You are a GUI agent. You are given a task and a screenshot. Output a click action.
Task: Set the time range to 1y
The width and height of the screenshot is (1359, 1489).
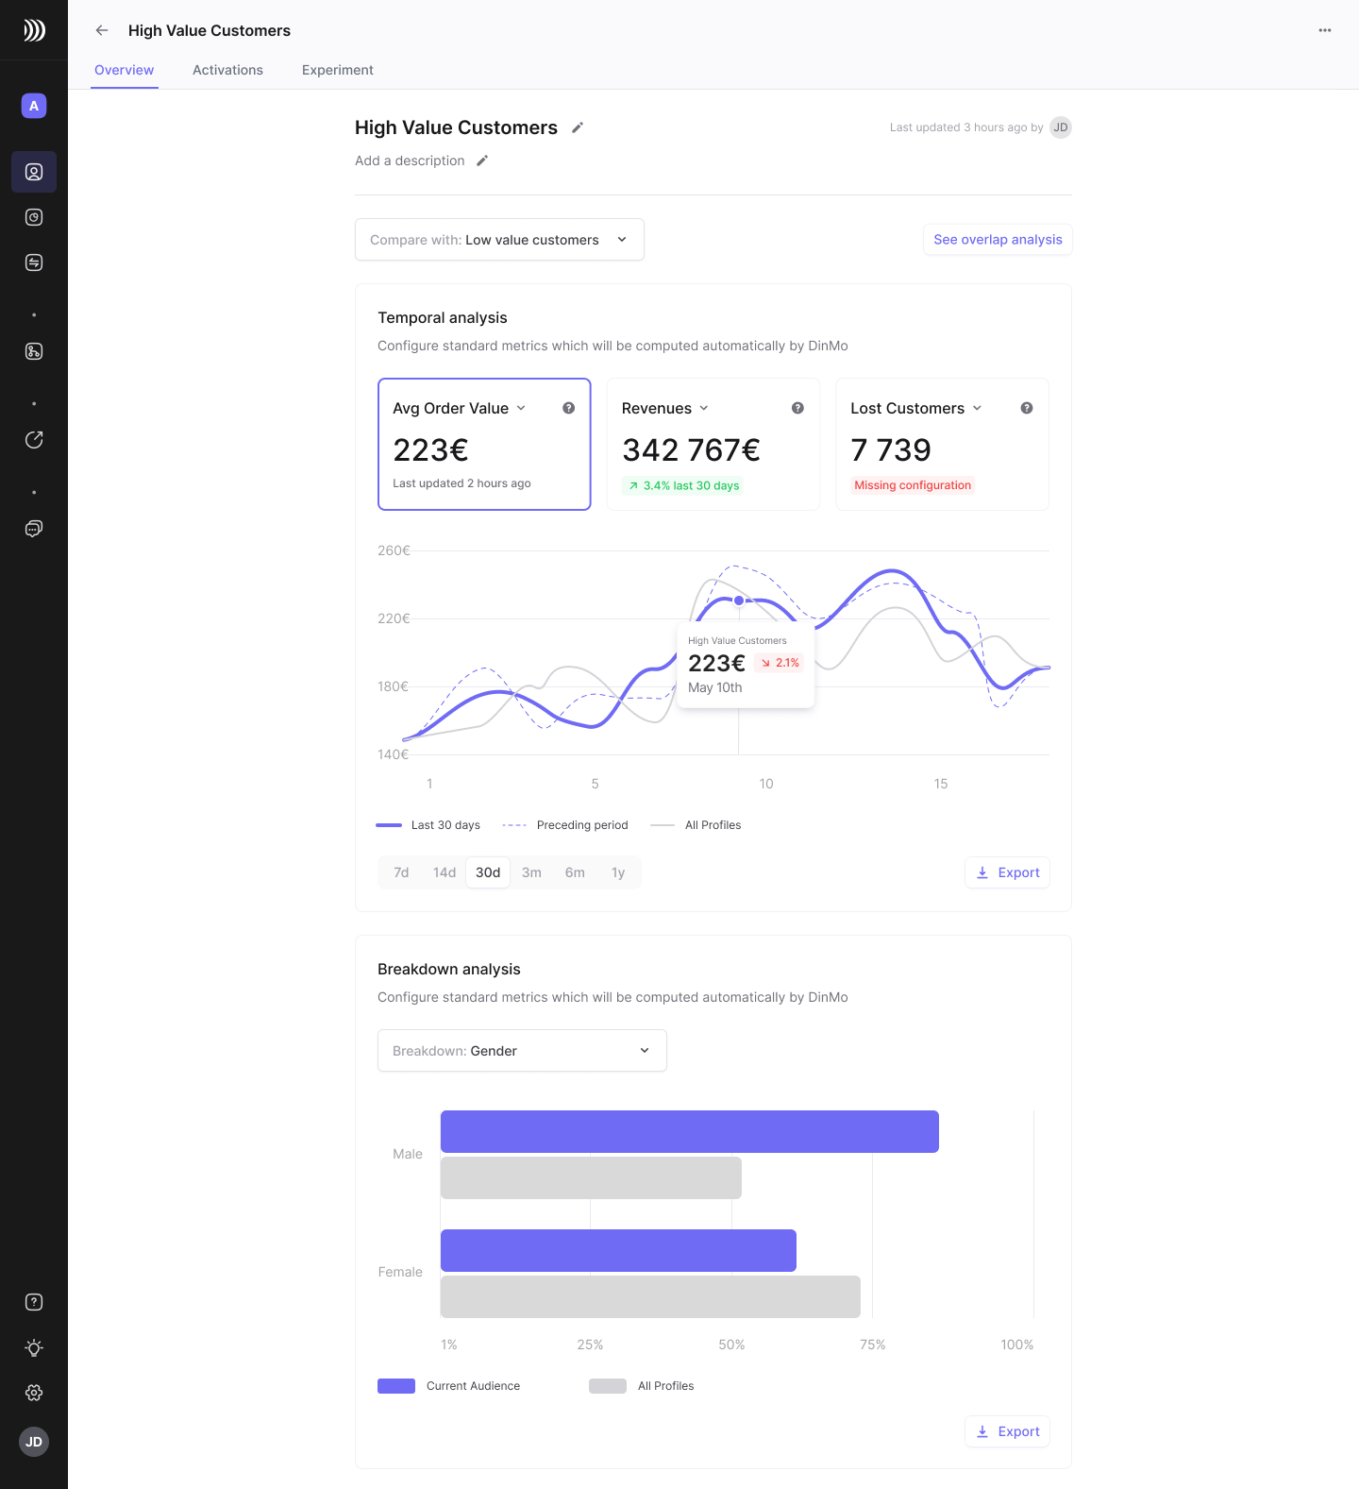click(x=618, y=872)
